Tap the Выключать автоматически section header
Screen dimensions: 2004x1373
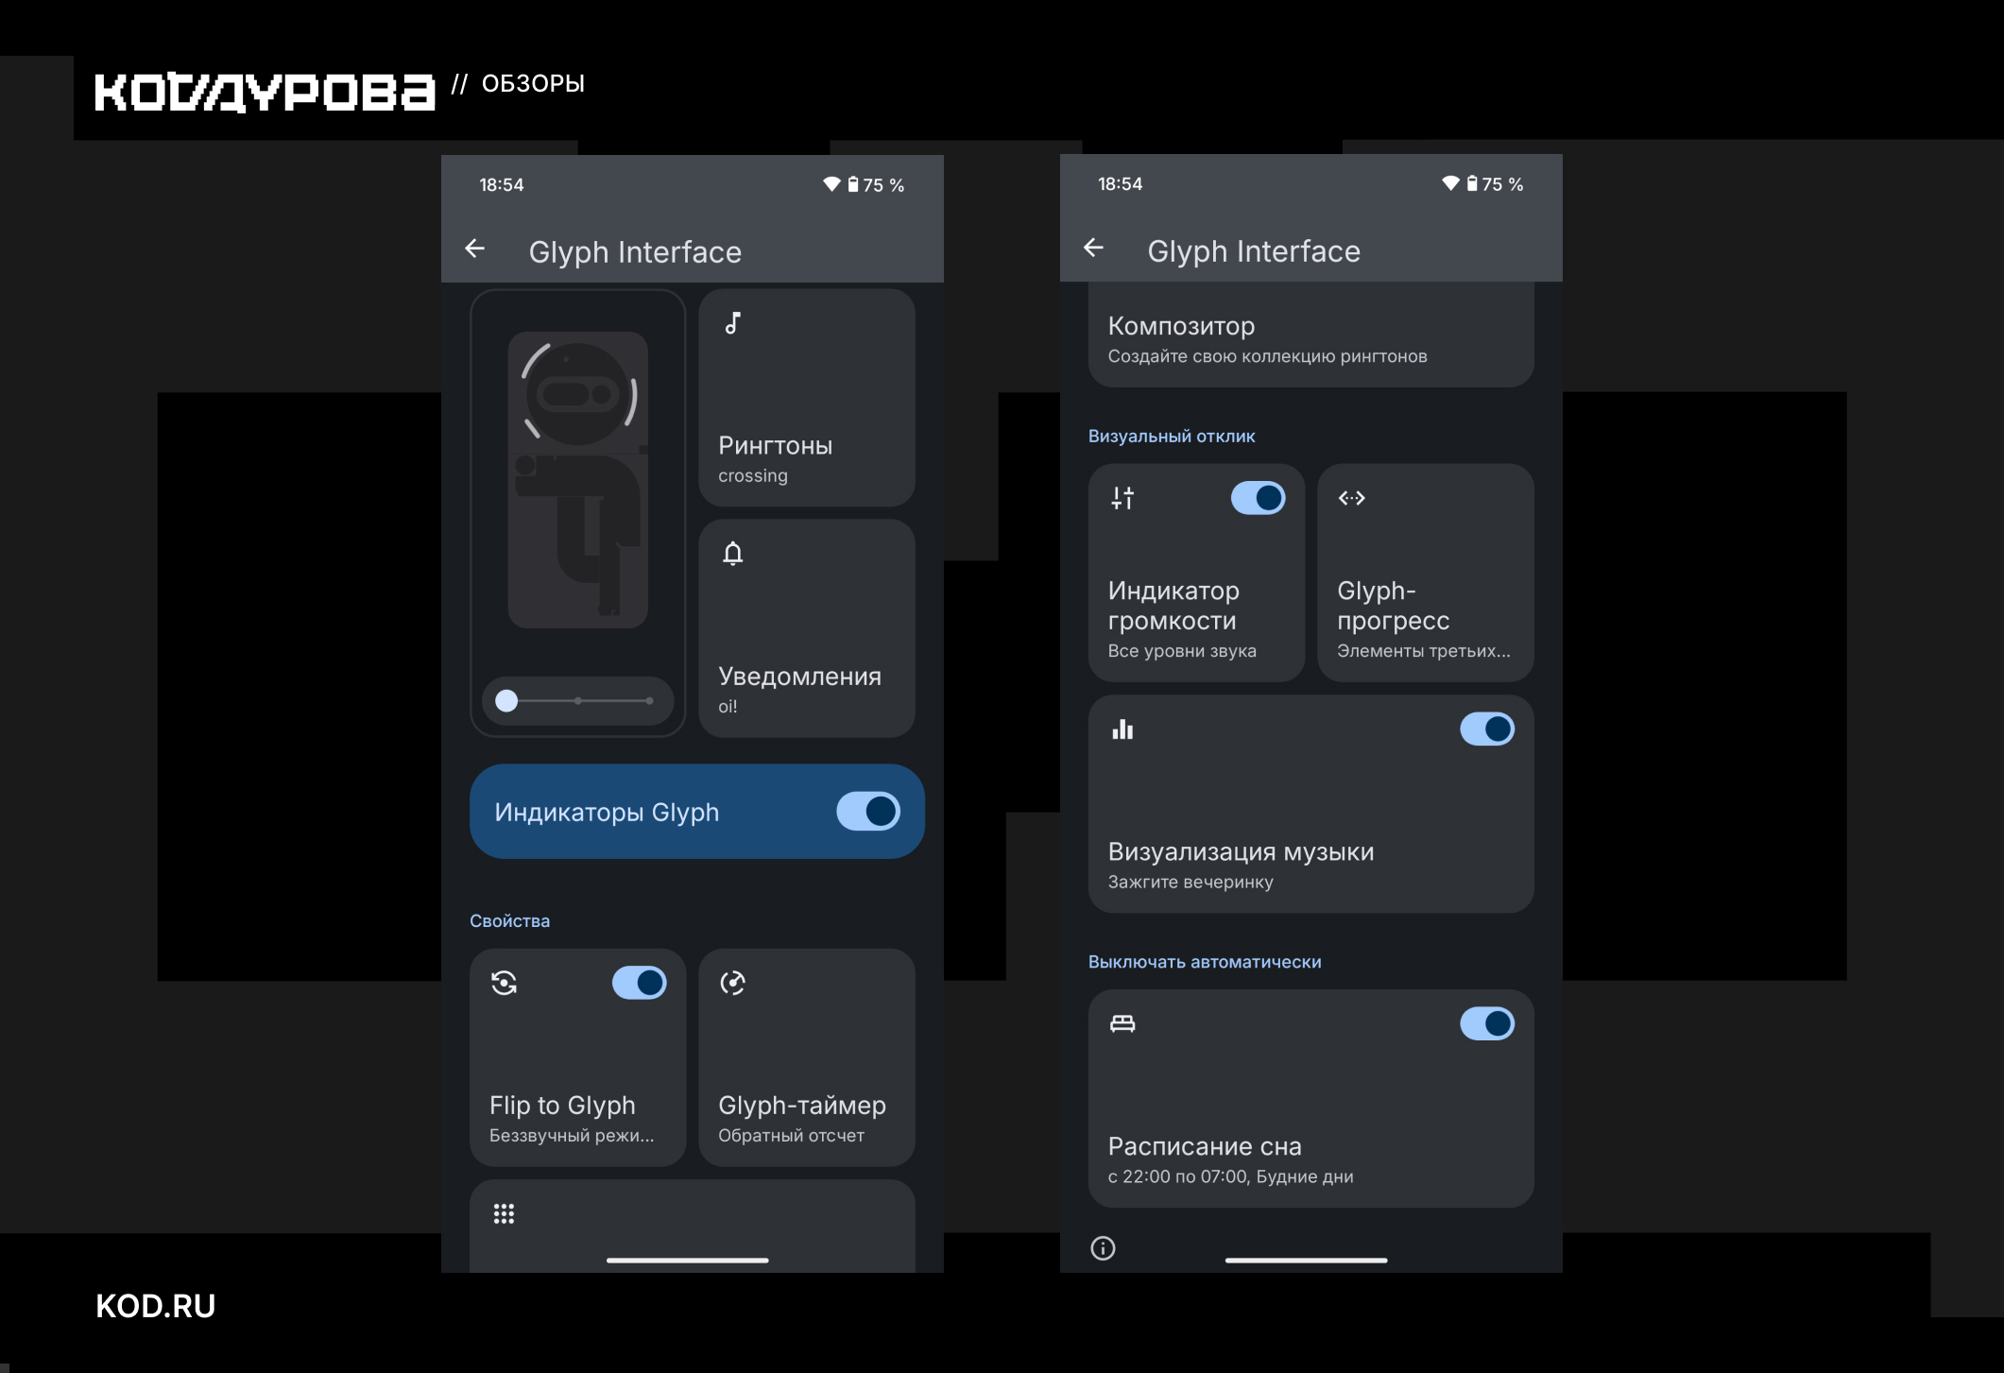1205,961
